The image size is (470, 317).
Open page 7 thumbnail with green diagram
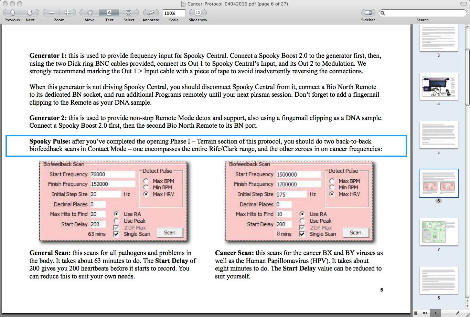pyautogui.click(x=438, y=232)
